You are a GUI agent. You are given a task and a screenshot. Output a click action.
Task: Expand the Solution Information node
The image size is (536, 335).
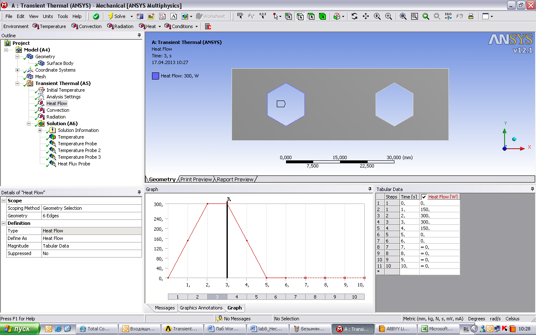coord(40,130)
